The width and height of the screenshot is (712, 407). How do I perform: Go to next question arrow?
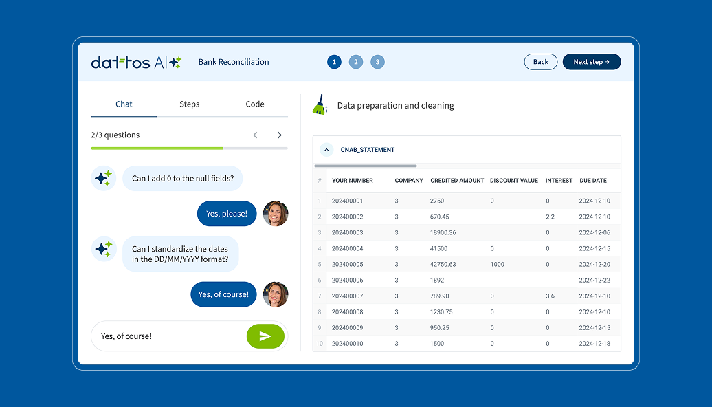click(x=279, y=135)
